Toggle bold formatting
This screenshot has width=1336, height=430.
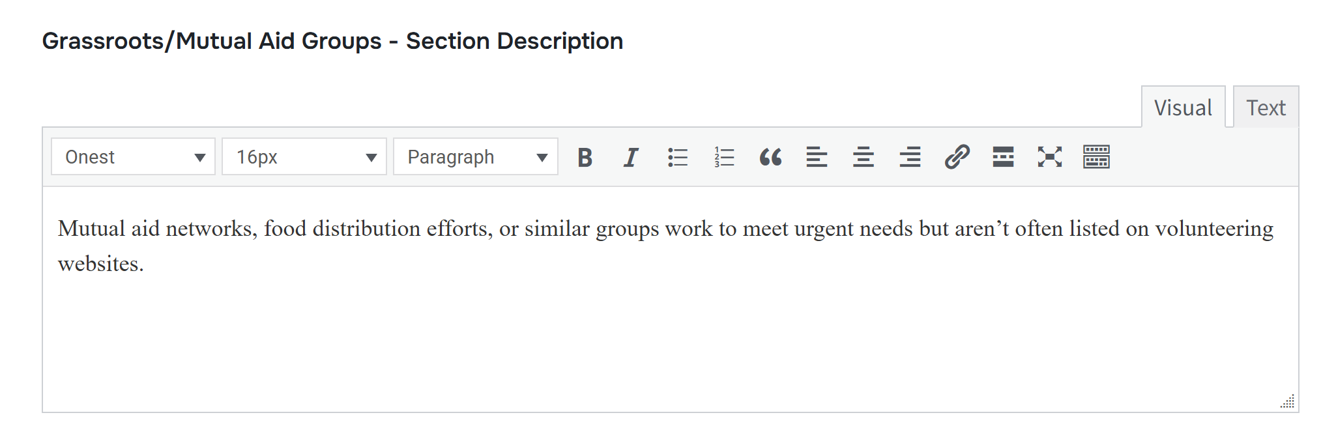[585, 157]
